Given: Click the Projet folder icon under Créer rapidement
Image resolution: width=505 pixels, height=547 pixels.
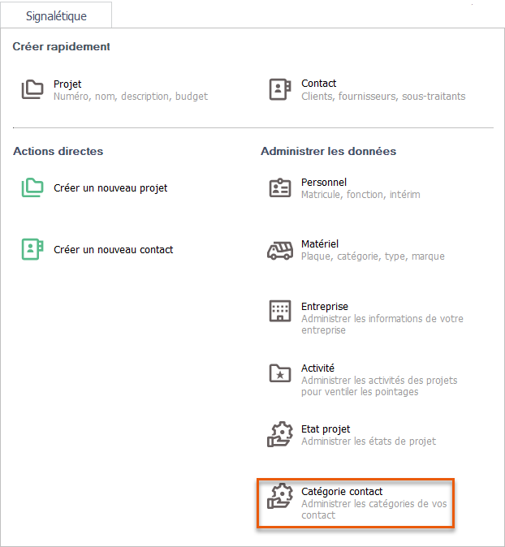Looking at the screenshot, I should (32, 89).
